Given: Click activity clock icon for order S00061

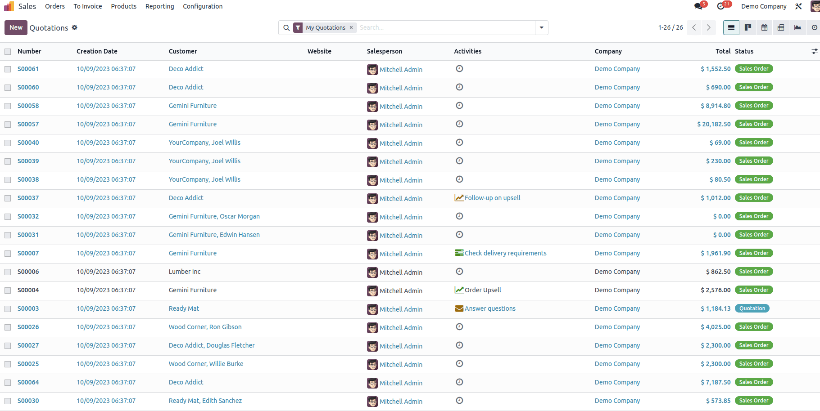Looking at the screenshot, I should (x=459, y=69).
